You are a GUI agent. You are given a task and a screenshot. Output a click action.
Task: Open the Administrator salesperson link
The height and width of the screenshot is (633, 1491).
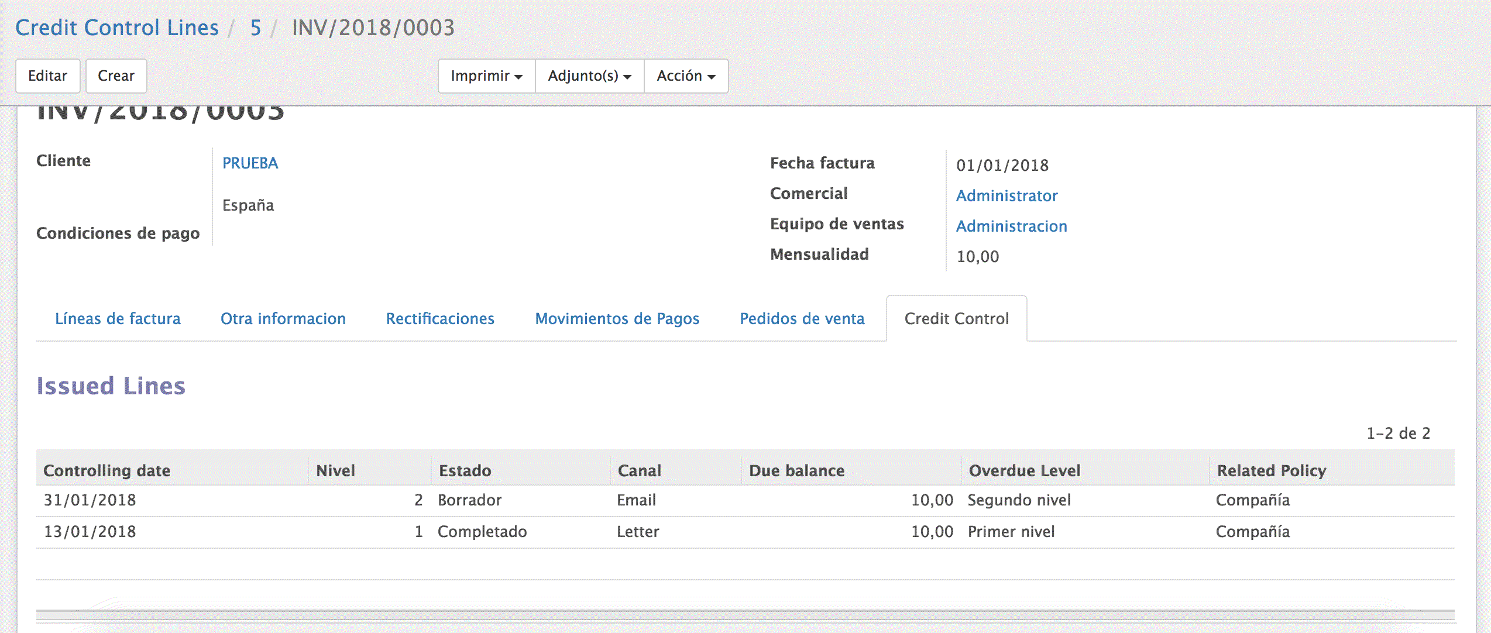(1006, 196)
